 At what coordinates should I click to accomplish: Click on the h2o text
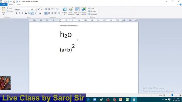[x=66, y=35]
